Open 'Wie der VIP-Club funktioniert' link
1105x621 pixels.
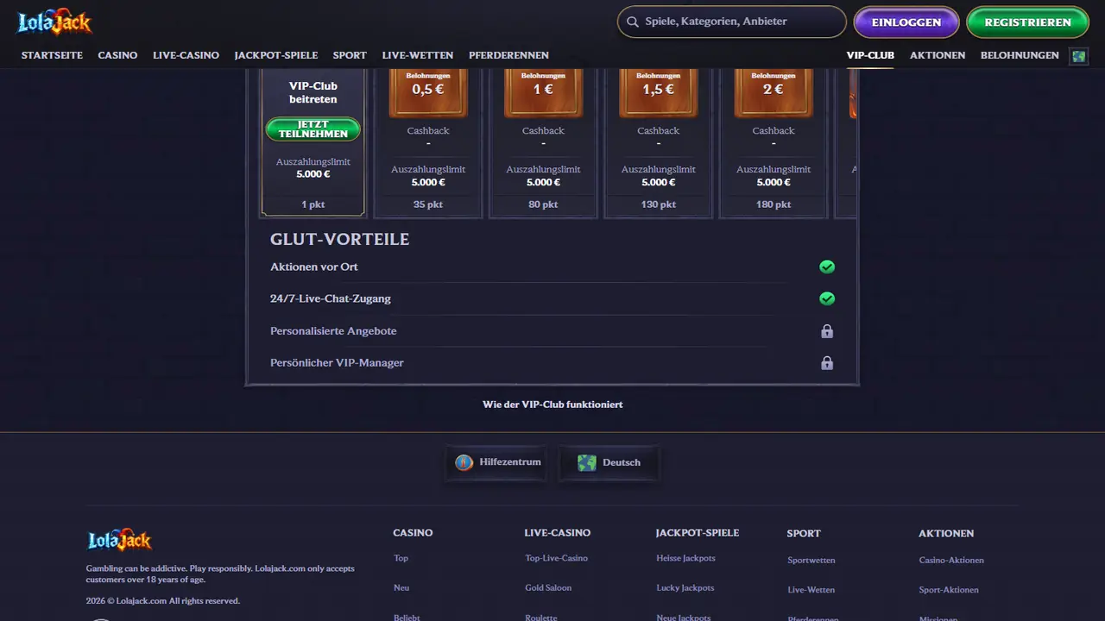pos(552,405)
